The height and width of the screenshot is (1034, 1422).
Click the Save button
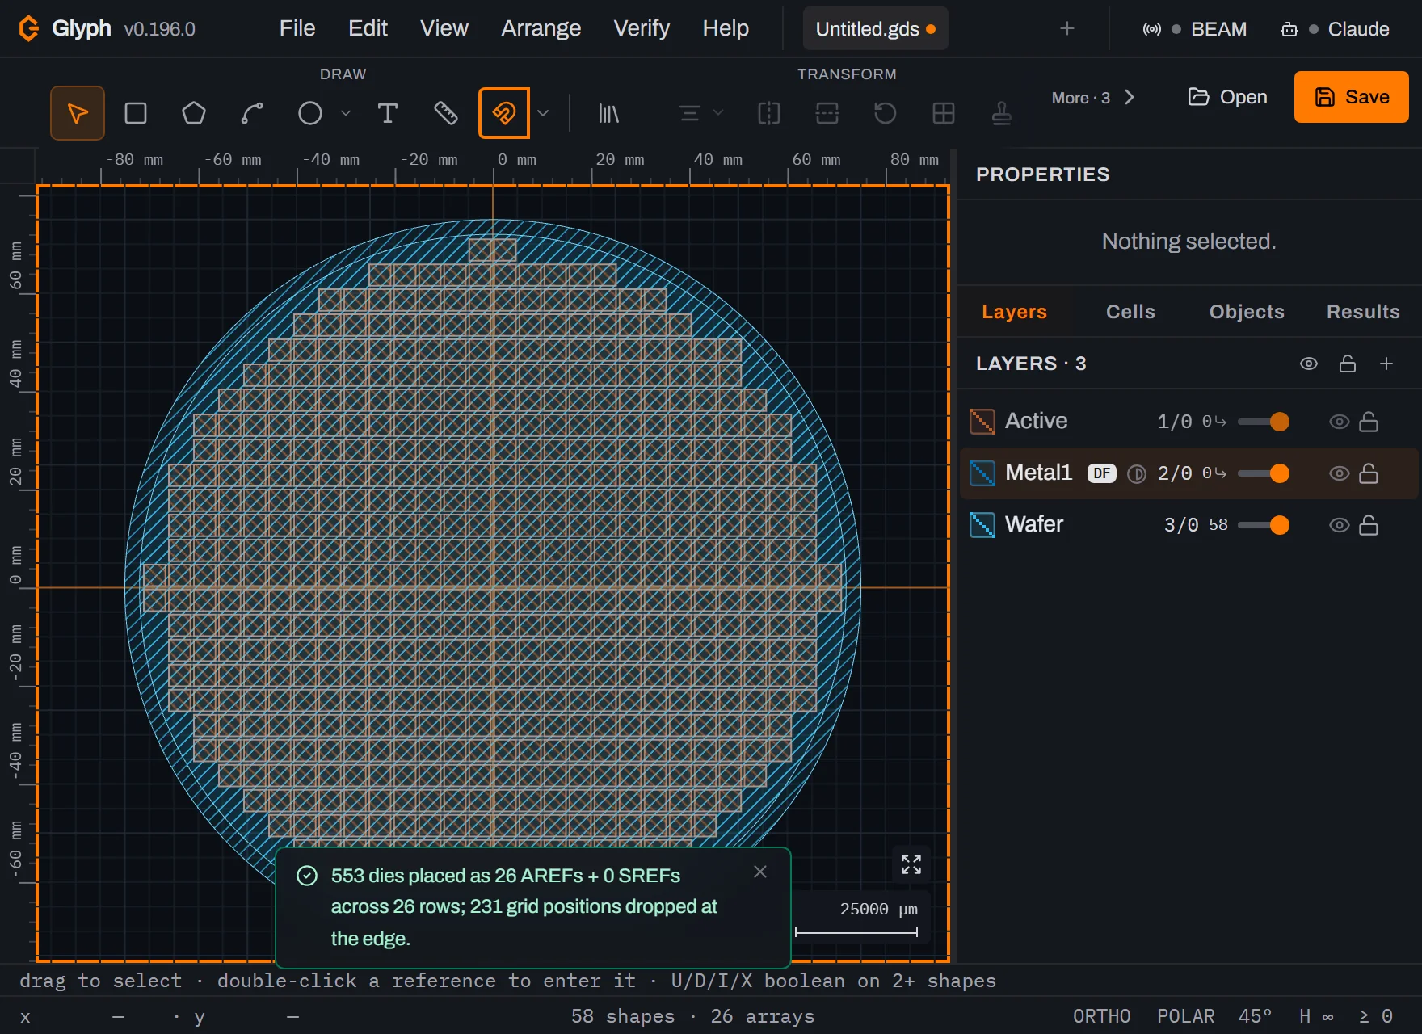pos(1352,97)
